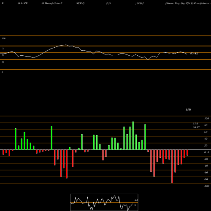Image resolution: width=211 pixels, height=211 pixels.
Task: Click the RSI line peak near 70 level
Action: pos(66,45)
